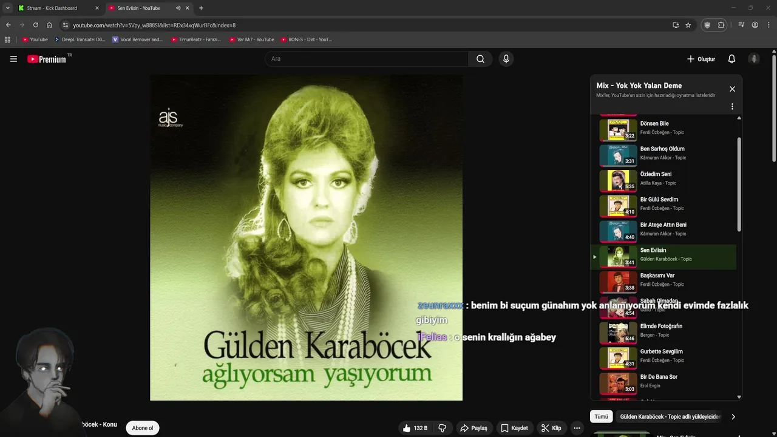Image resolution: width=777 pixels, height=437 pixels.
Task: Mute the Sen Evlisin tab audio icon
Action: click(178, 8)
